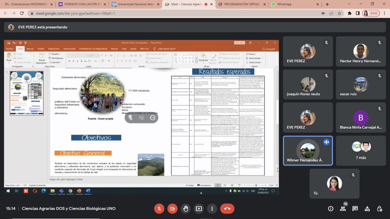Open Chrome extensions puzzle icon
Image resolution: width=390 pixels, height=219 pixels.
(x=349, y=13)
